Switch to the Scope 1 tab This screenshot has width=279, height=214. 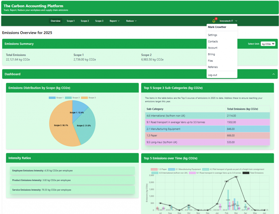(x=71, y=20)
